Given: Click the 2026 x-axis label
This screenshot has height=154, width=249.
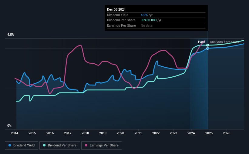Looking at the screenshot, I should pyautogui.click(x=227, y=133).
